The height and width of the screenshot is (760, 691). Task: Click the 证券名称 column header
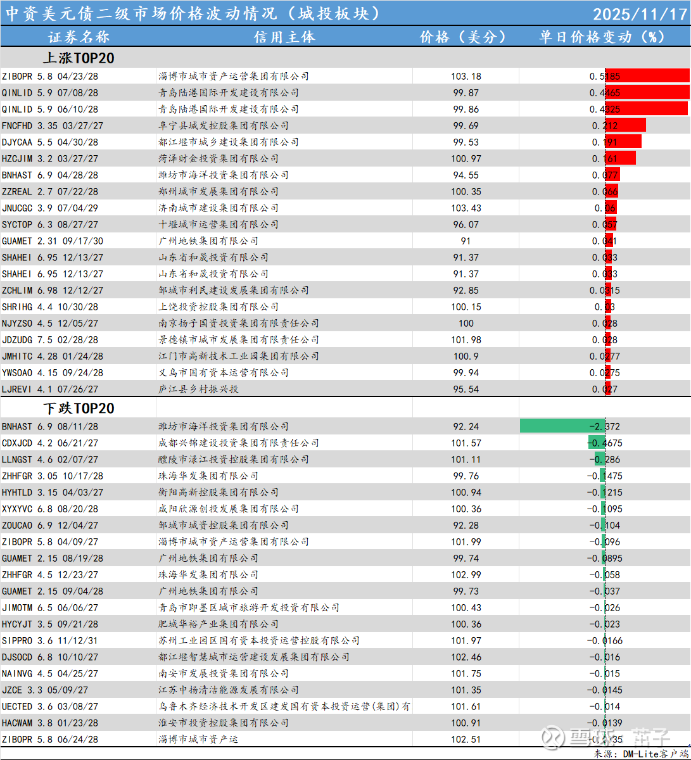pos(78,37)
